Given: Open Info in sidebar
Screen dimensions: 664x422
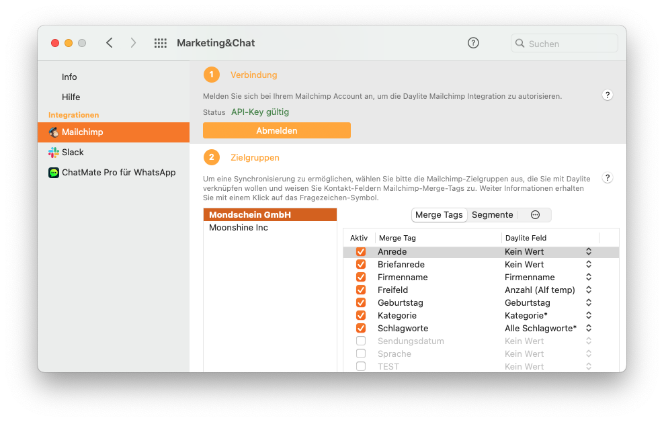Looking at the screenshot, I should [69, 77].
